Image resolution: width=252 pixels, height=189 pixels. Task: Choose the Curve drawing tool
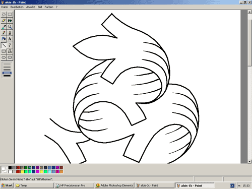pos(10,45)
